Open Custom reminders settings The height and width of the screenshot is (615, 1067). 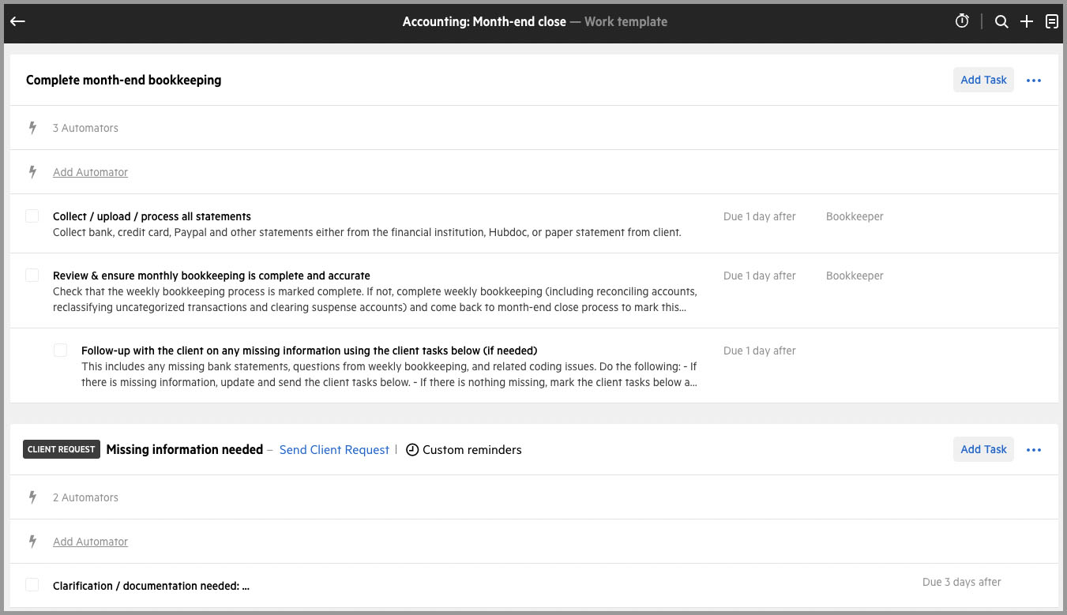pyautogui.click(x=472, y=450)
